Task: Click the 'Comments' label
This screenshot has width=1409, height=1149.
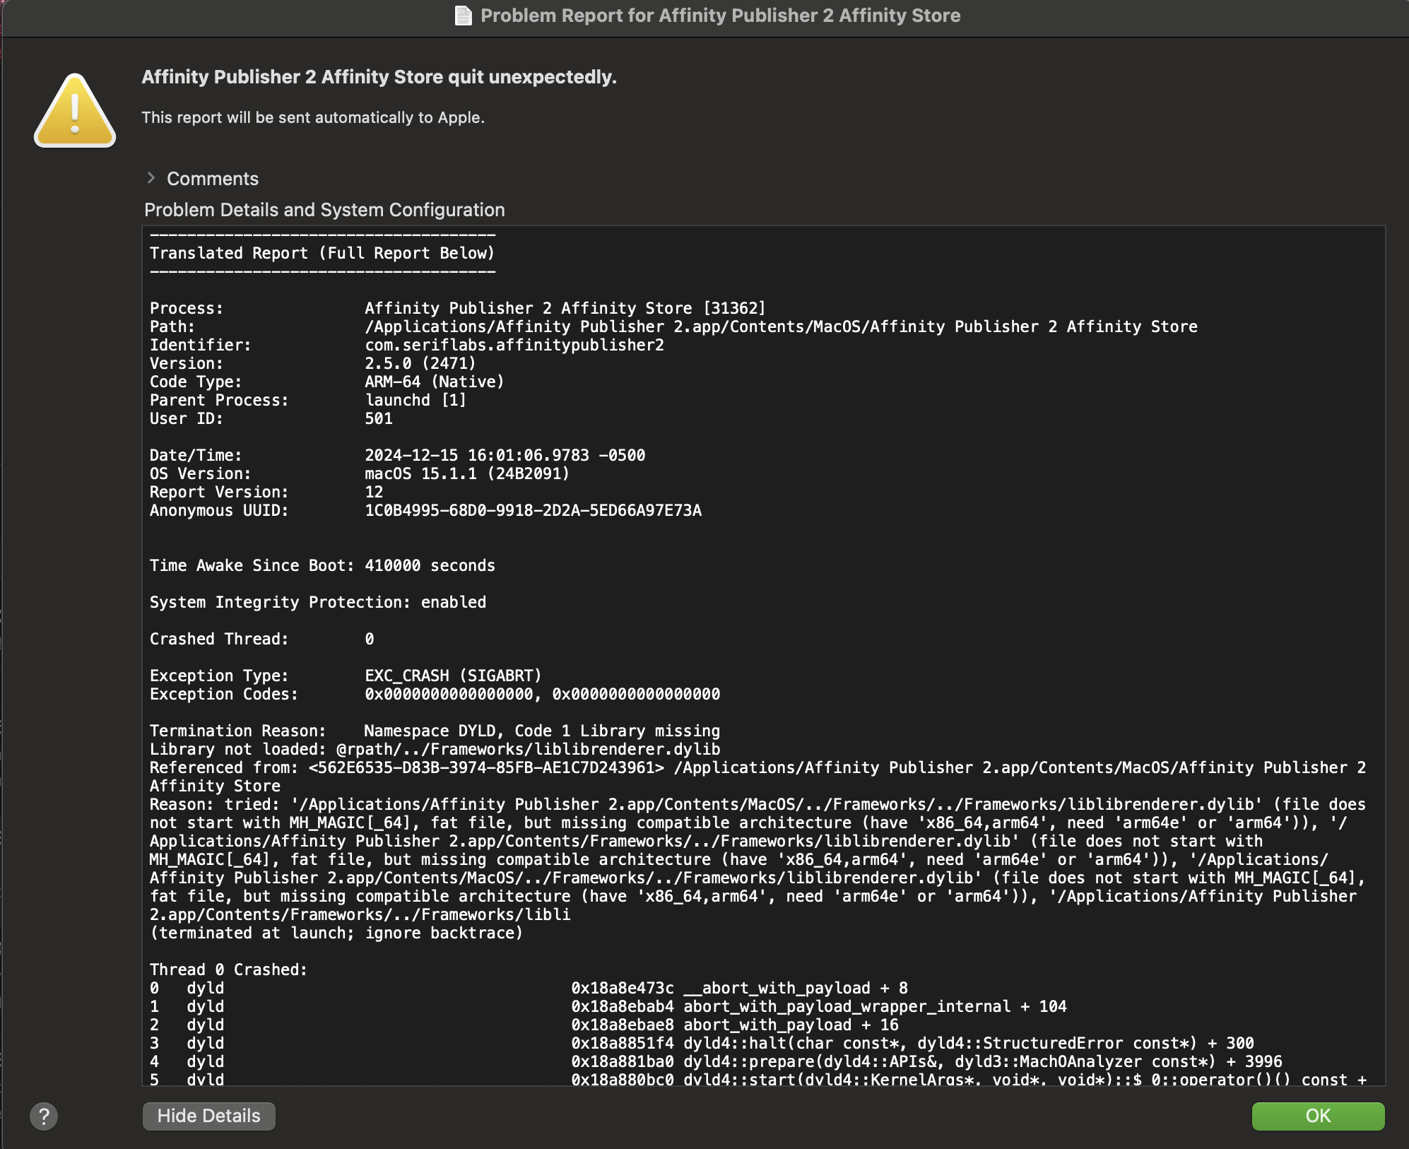Action: 213,179
